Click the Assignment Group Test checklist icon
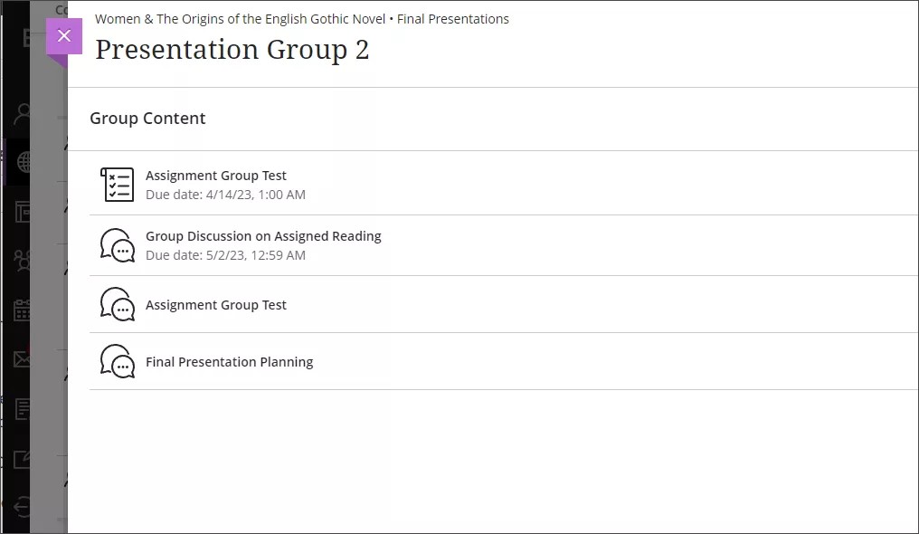Image resolution: width=919 pixels, height=534 pixels. (x=117, y=183)
